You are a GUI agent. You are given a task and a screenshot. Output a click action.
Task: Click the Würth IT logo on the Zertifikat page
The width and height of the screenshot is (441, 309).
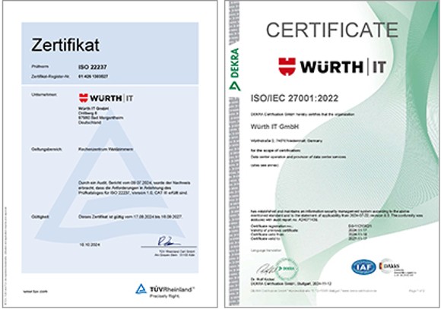(106, 98)
